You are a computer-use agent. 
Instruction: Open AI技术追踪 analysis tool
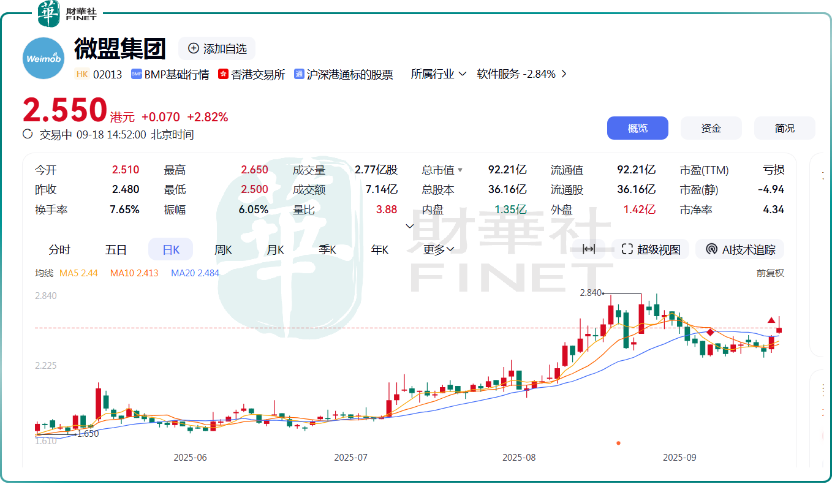(x=740, y=249)
